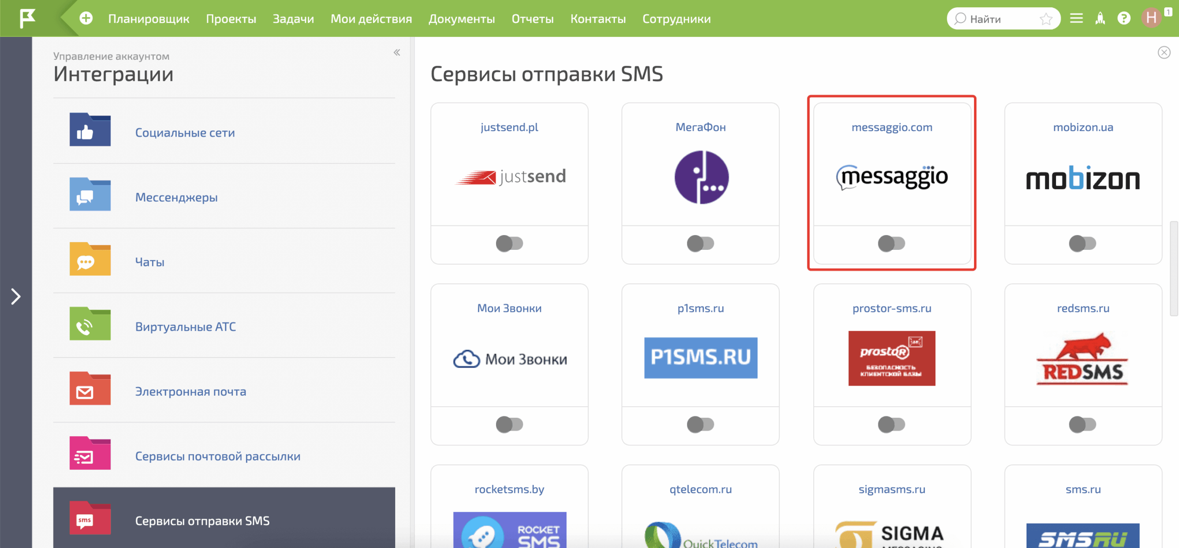Open the rocket icon in top bar
This screenshot has height=548, width=1179.
(x=1100, y=18)
